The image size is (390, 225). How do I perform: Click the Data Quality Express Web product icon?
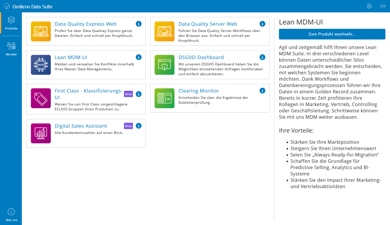click(x=41, y=31)
